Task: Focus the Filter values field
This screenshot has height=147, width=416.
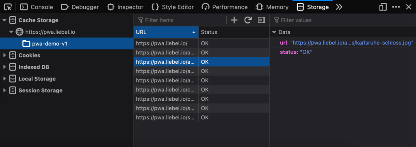Action: tap(343, 20)
